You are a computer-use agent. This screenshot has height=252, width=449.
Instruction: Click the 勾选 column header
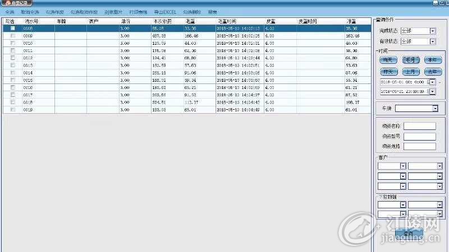(10, 21)
